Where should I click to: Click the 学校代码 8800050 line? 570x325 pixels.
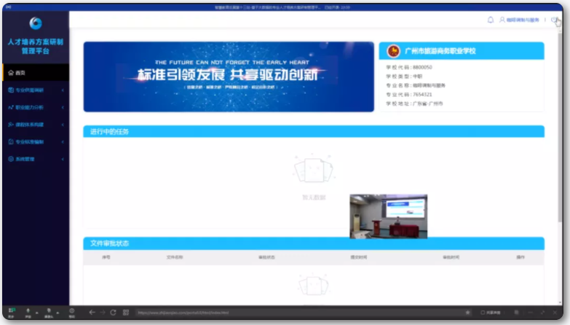(409, 67)
